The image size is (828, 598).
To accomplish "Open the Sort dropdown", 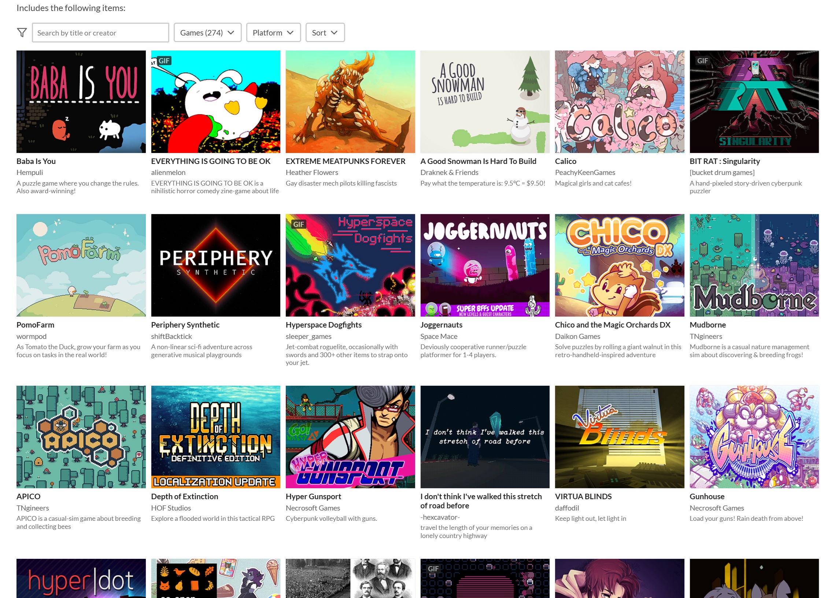I will pyautogui.click(x=325, y=32).
